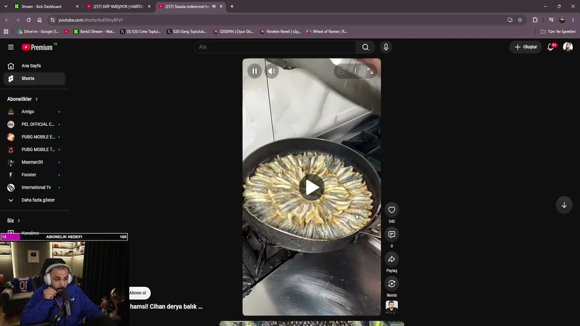Open the Oluştur create button

pos(526,47)
